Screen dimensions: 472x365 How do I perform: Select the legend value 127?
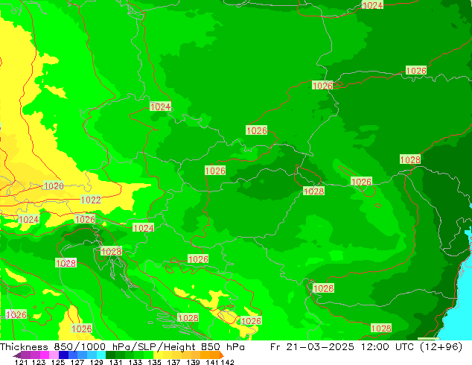click(77, 362)
